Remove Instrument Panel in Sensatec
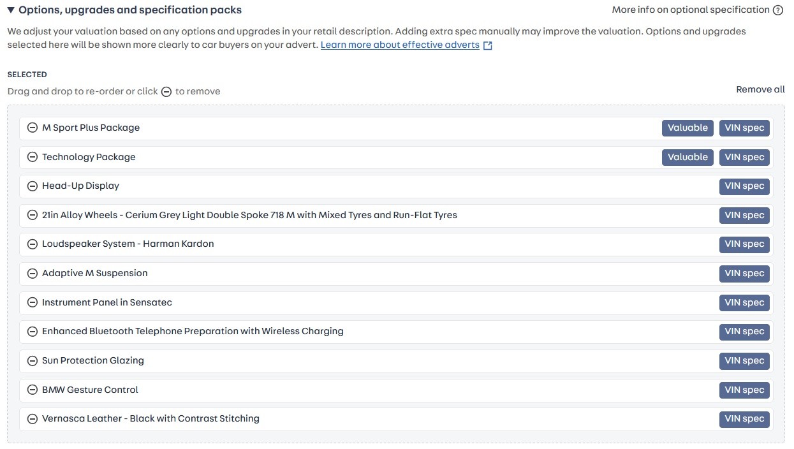794x449 pixels. pos(32,302)
